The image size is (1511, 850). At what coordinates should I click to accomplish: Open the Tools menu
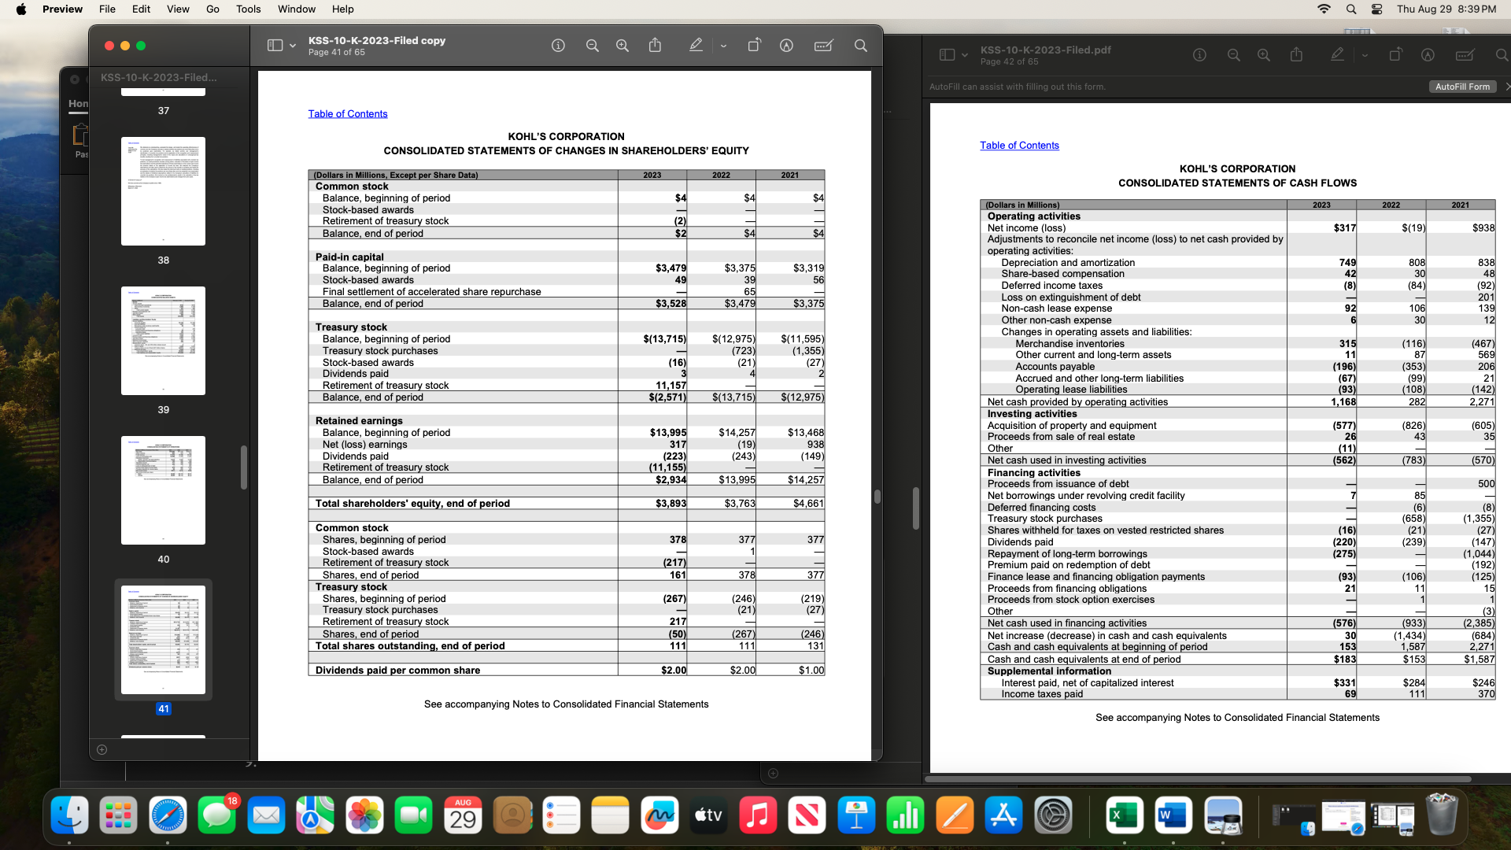pos(248,9)
